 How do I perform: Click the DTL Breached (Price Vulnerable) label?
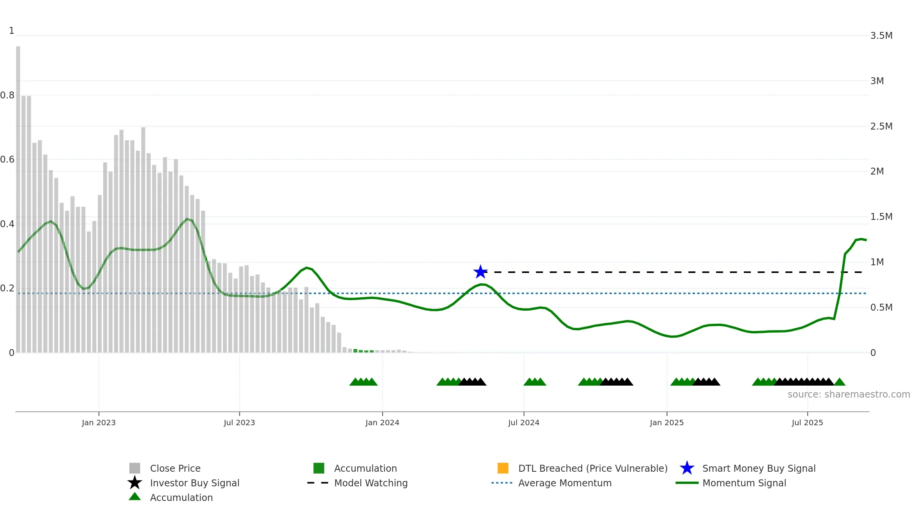click(x=593, y=468)
